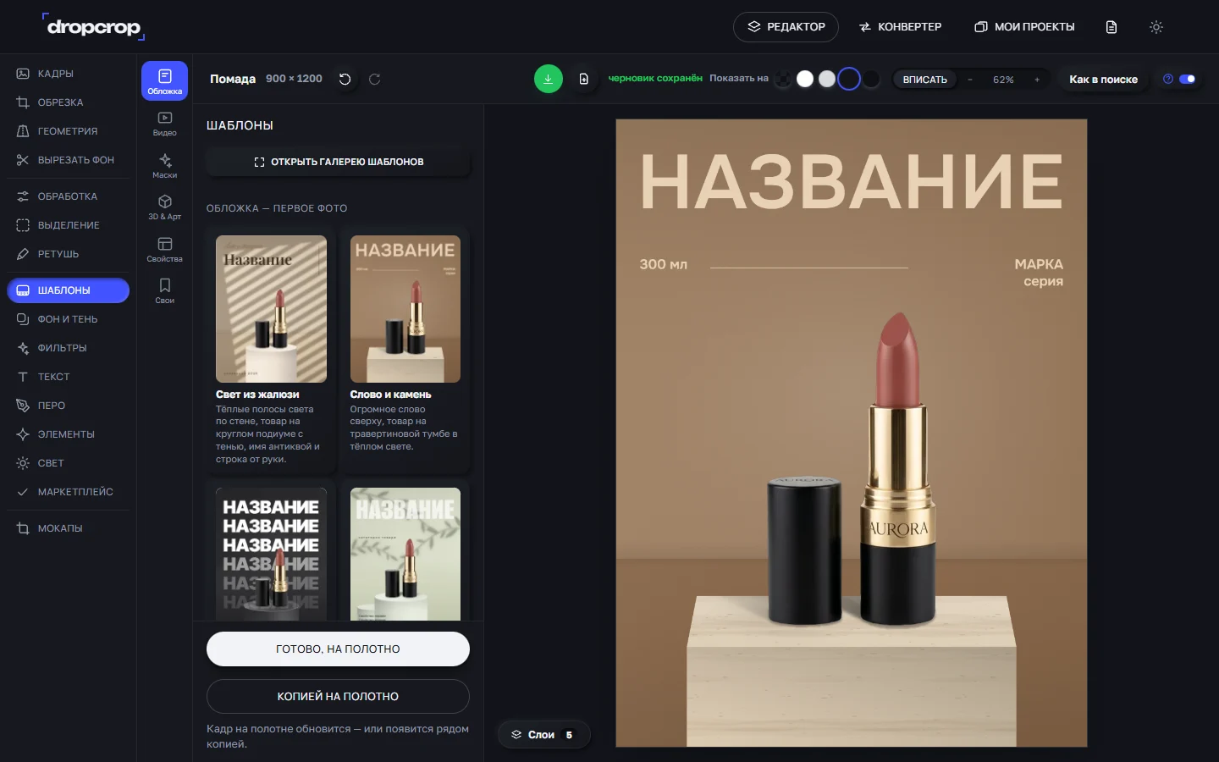Select the Обрезка crop tool
The width and height of the screenshot is (1219, 762).
click(x=68, y=102)
